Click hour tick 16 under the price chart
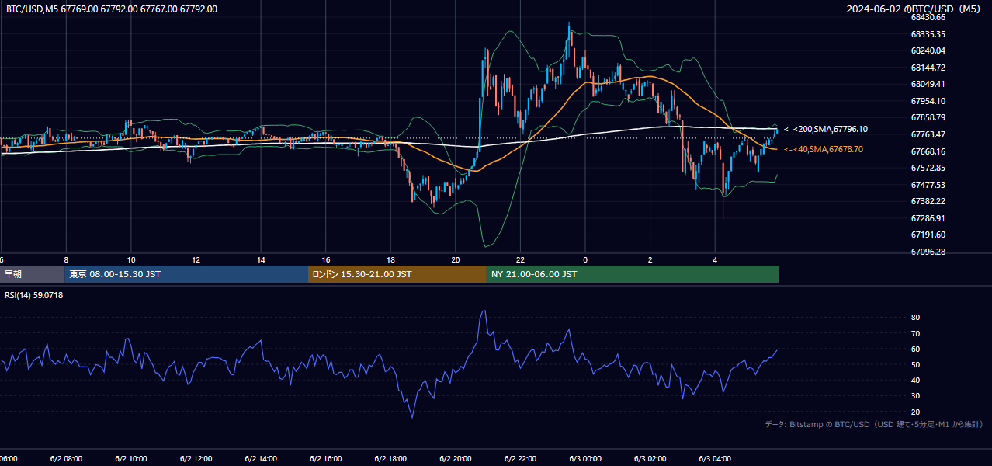This screenshot has width=992, height=466. 326,259
